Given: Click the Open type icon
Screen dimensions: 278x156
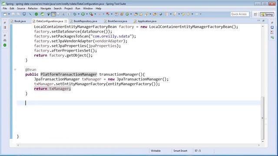Looking at the screenshot, I should [x=136, y=14].
